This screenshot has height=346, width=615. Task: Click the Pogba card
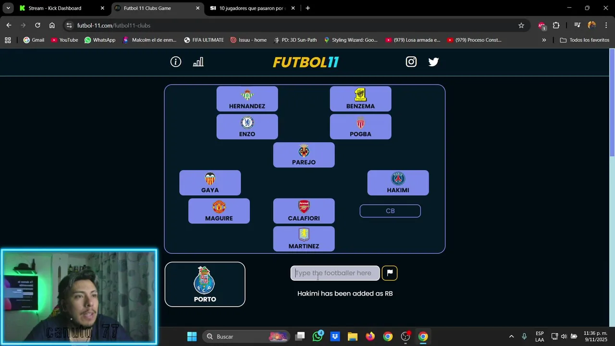tap(360, 127)
